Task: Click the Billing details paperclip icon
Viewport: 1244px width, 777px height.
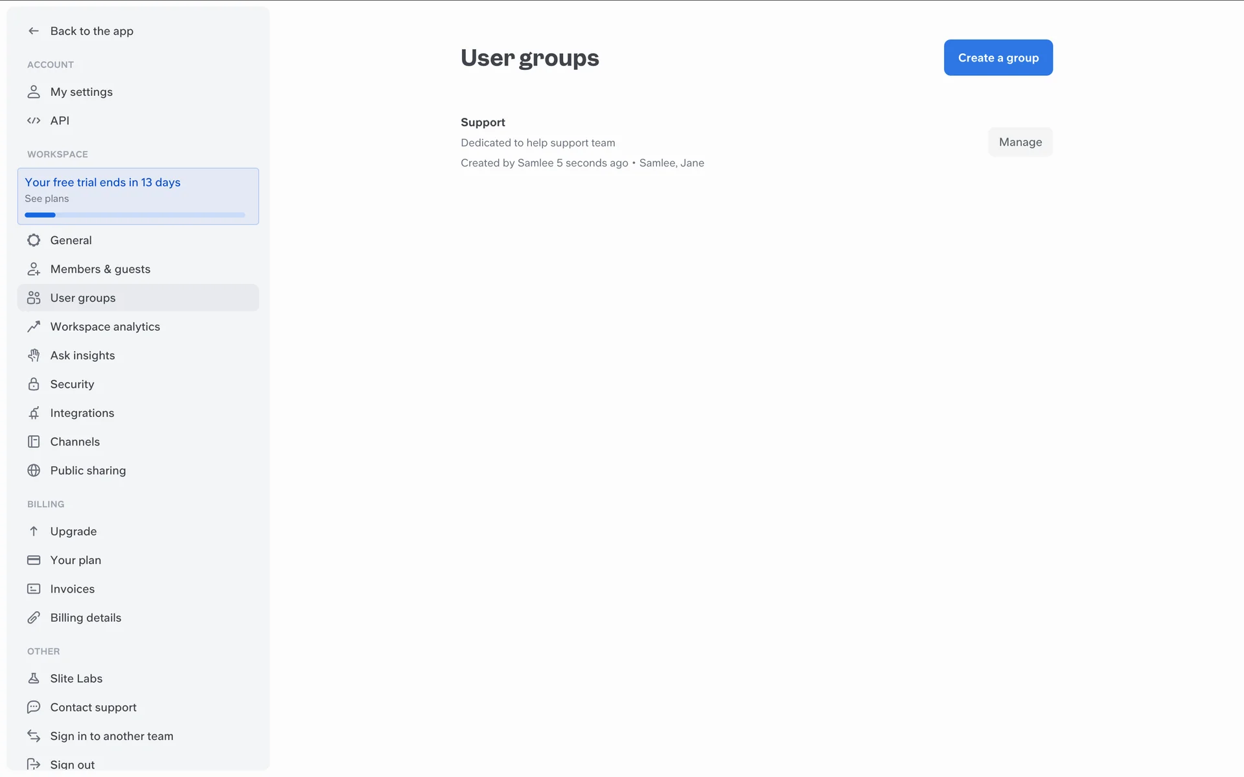Action: pos(34,618)
